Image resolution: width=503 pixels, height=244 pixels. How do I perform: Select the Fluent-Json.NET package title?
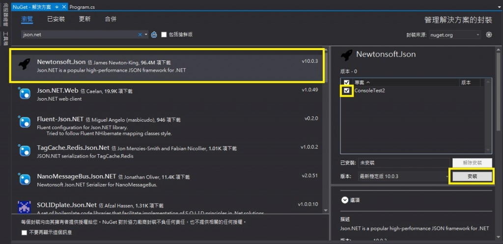[60, 119]
